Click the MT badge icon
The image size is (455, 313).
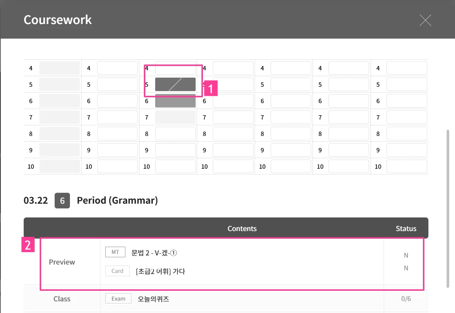(115, 252)
